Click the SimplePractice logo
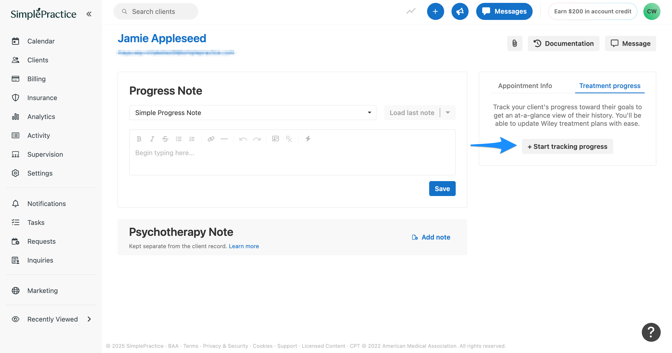The width and height of the screenshot is (672, 353). coord(43,14)
